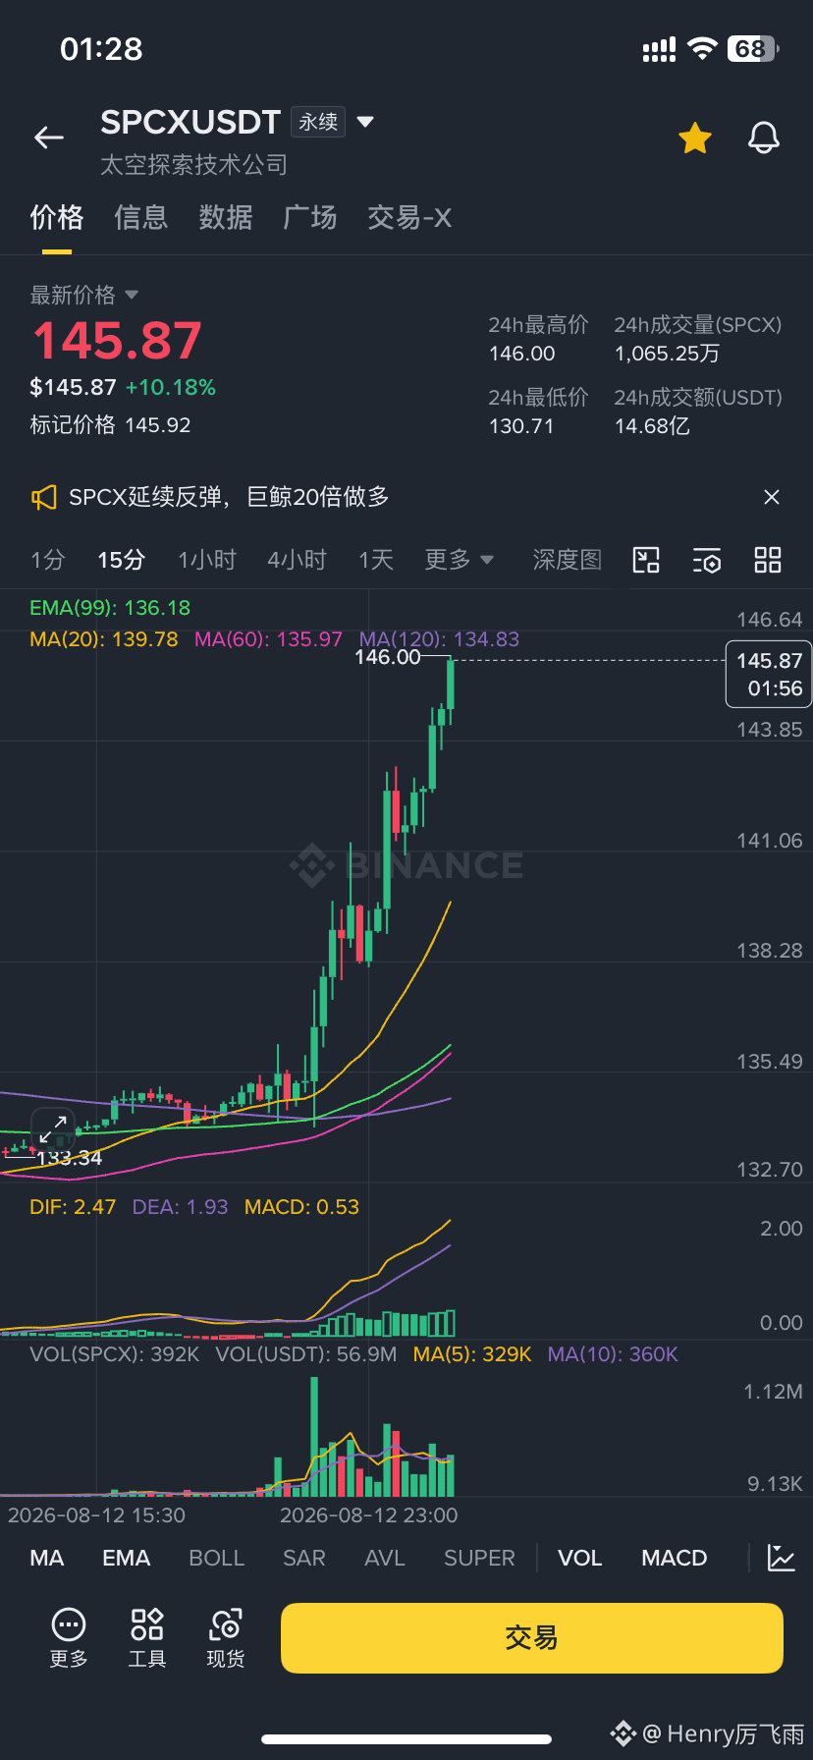
Task: Open the chart drawing tools icon
Action: pos(646,560)
